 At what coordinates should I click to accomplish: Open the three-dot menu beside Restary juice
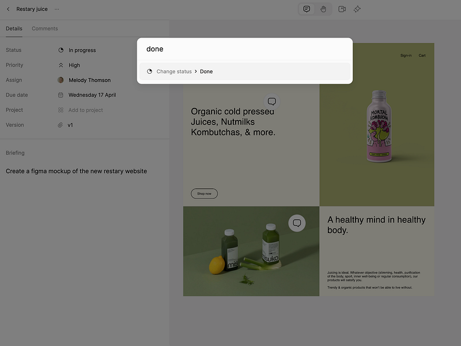tap(56, 9)
